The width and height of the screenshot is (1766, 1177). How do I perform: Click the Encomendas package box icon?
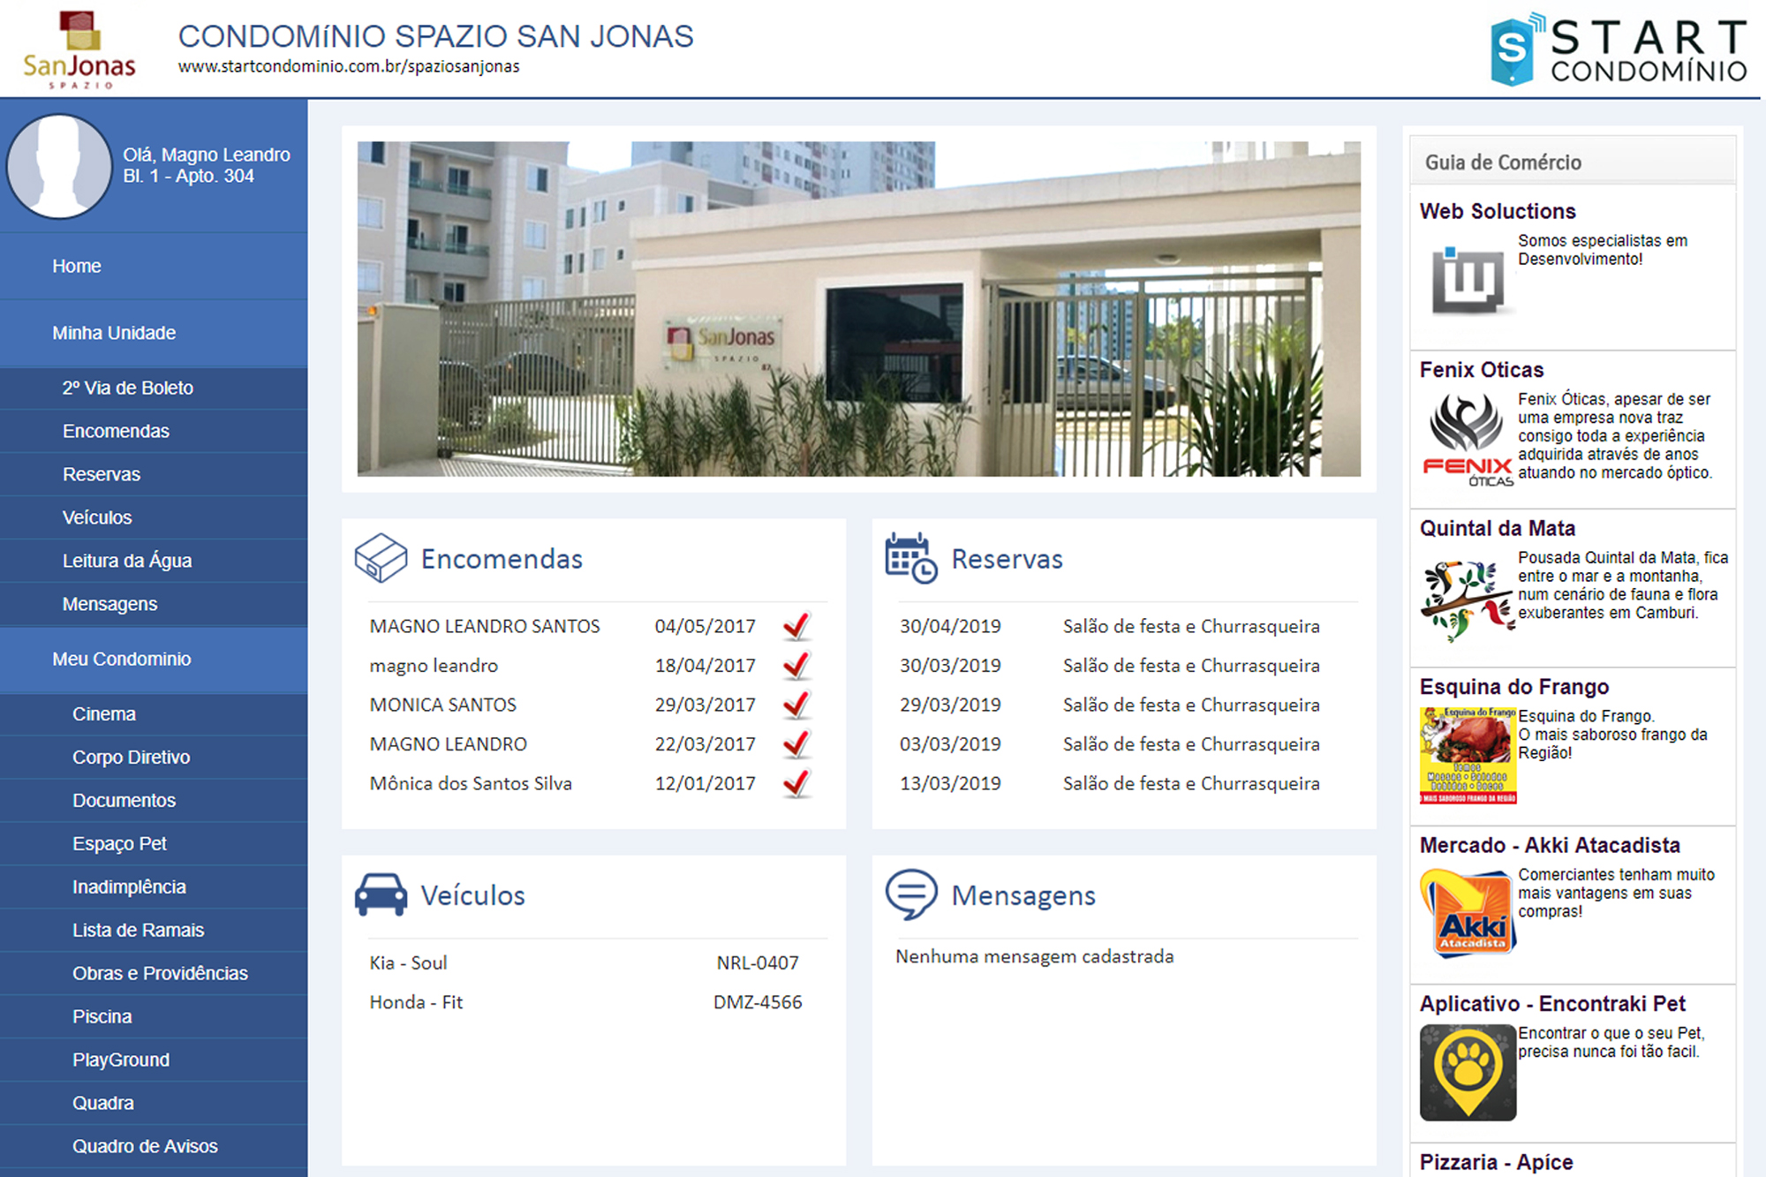[x=381, y=558]
